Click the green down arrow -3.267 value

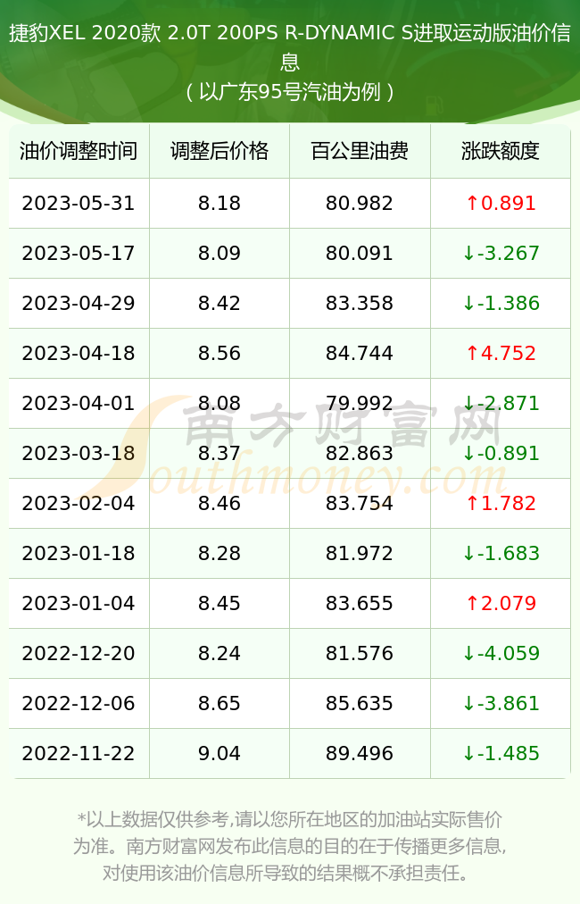501,253
